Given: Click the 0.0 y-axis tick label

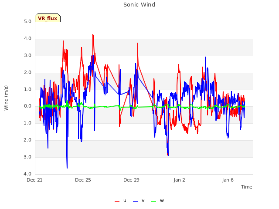Looking at the screenshot, I should 27,106.
